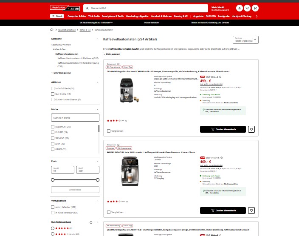Enable the sofort lieferbar availability filter
The image size is (299, 236).
(x=53, y=207)
